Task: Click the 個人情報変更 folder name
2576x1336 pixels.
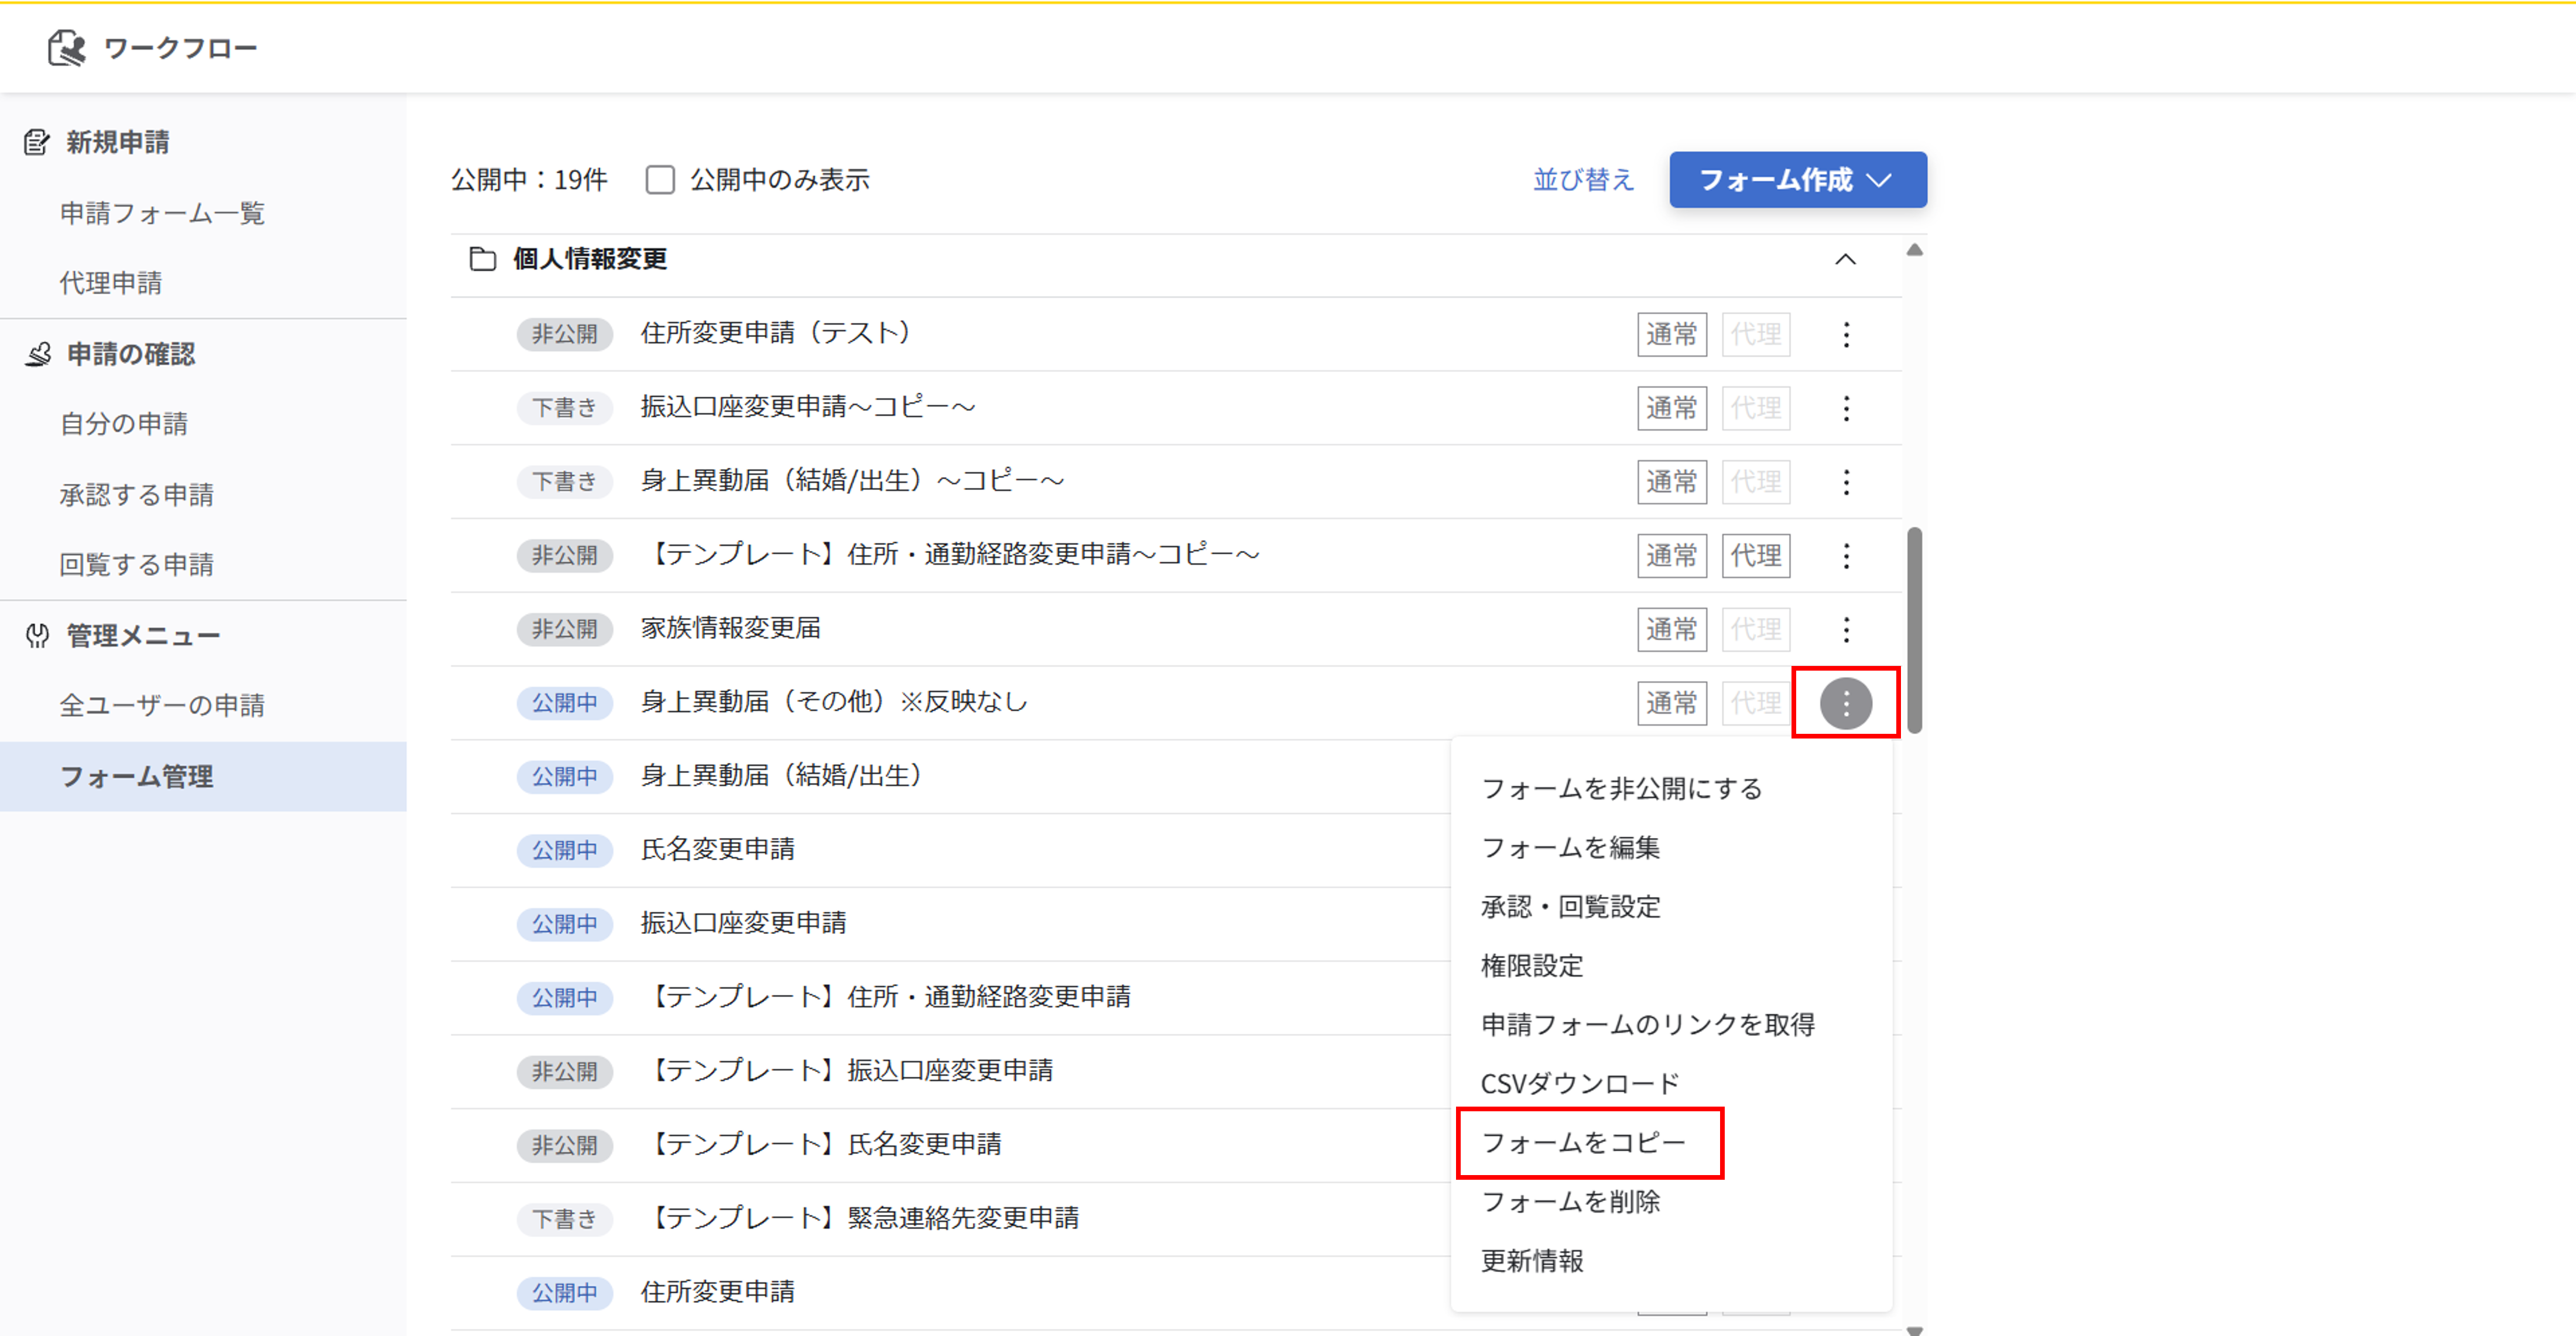Action: click(590, 259)
